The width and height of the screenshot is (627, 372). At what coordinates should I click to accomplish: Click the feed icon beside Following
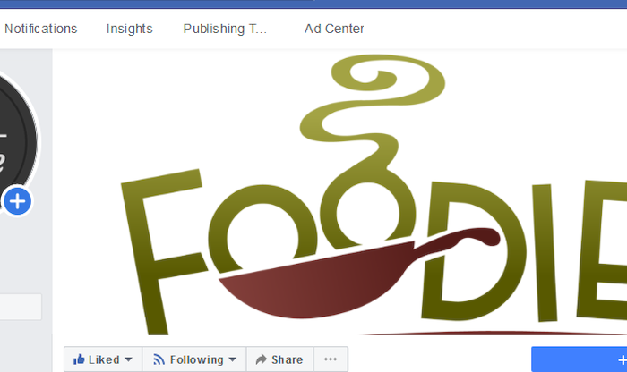click(159, 359)
